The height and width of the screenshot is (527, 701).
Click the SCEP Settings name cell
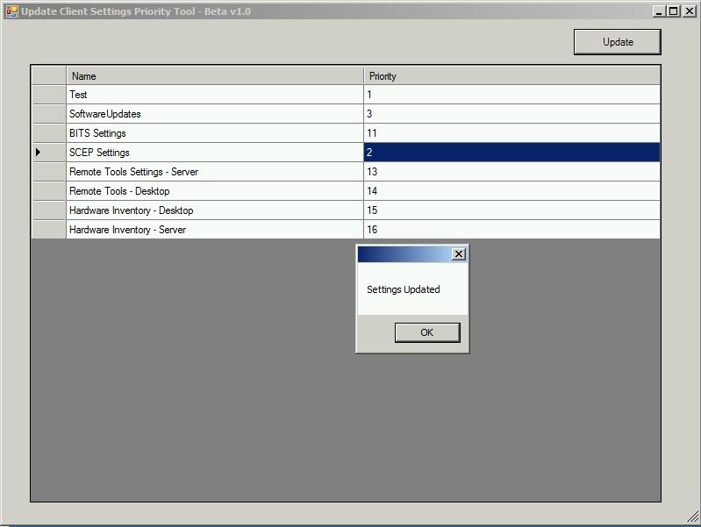tap(214, 153)
